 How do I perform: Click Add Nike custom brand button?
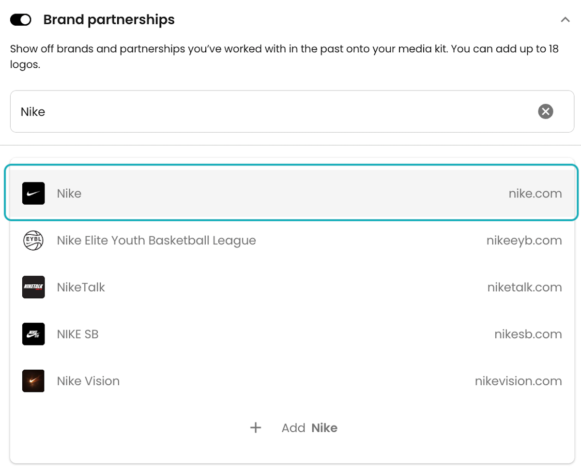pyautogui.click(x=293, y=428)
